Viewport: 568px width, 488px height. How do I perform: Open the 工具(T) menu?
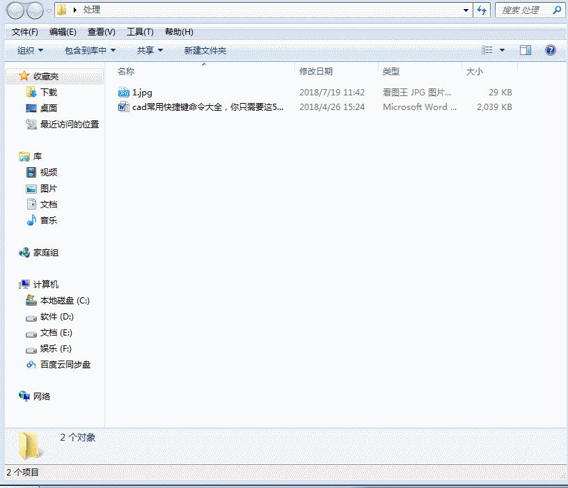point(140,32)
